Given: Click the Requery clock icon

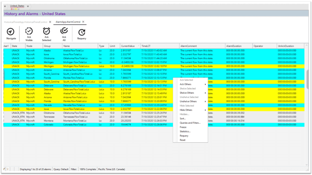Looking at the screenshot, I should tap(82, 32).
